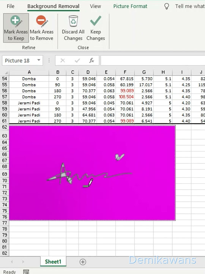Select column H header
Screen dimensions: 205x274
pyautogui.click(x=163, y=72)
